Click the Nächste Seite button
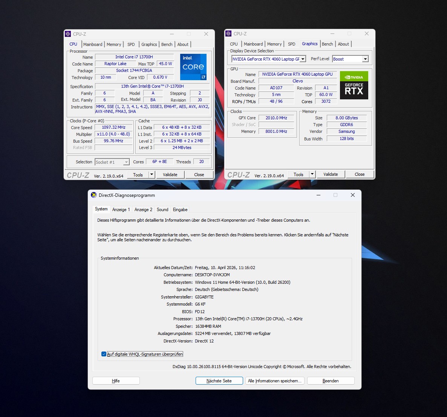This screenshot has width=447, height=417. tap(219, 381)
